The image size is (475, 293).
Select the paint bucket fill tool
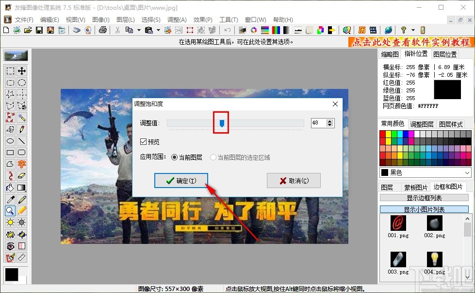point(10,188)
